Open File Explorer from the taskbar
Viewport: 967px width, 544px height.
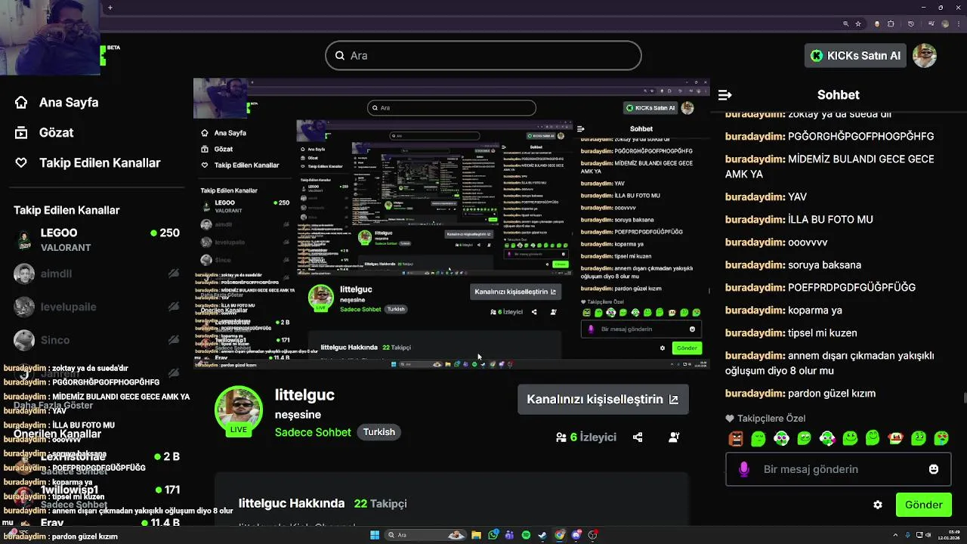[476, 535]
